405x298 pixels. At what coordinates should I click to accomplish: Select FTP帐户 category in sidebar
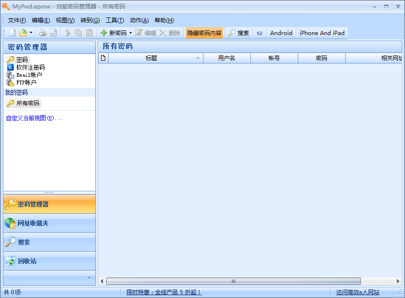26,82
